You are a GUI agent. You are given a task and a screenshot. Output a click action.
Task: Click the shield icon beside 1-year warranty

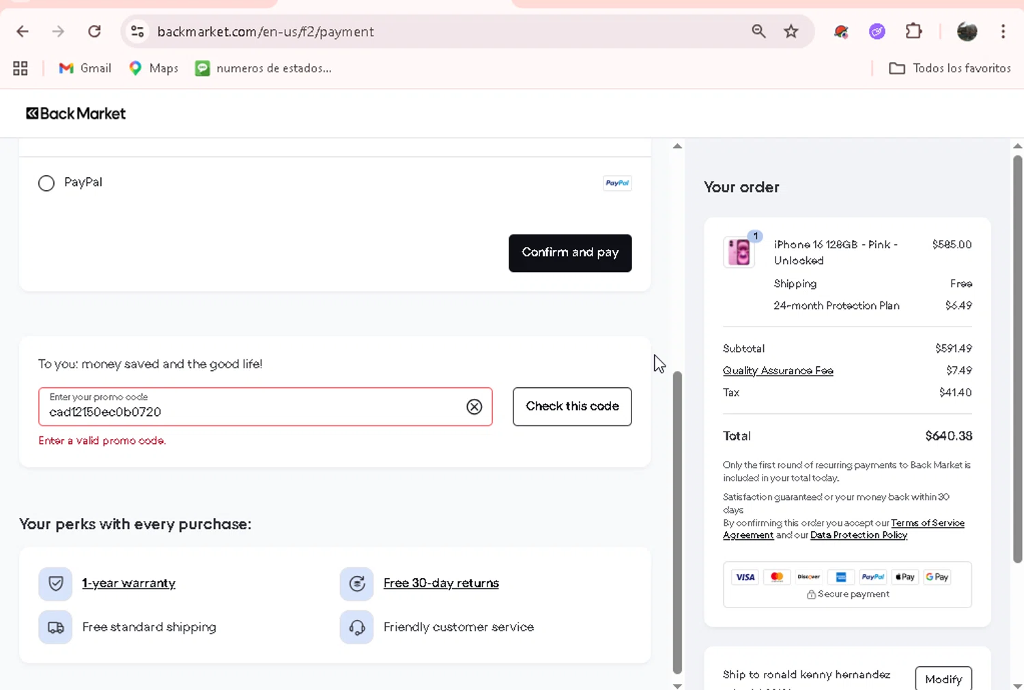click(55, 584)
